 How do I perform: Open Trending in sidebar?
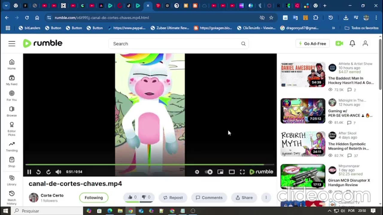coord(12,146)
